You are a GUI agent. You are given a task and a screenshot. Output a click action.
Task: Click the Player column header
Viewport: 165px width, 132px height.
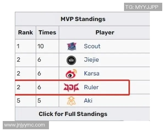click(x=105, y=32)
